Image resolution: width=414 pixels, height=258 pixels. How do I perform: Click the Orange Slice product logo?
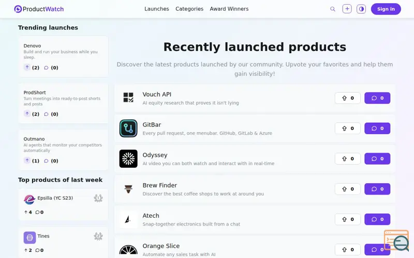coord(128,249)
